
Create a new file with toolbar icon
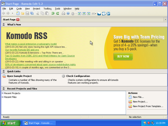coord(18,13)
